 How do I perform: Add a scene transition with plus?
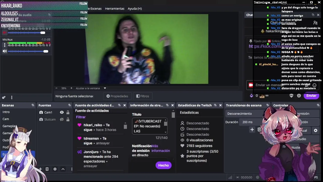coord(252,130)
